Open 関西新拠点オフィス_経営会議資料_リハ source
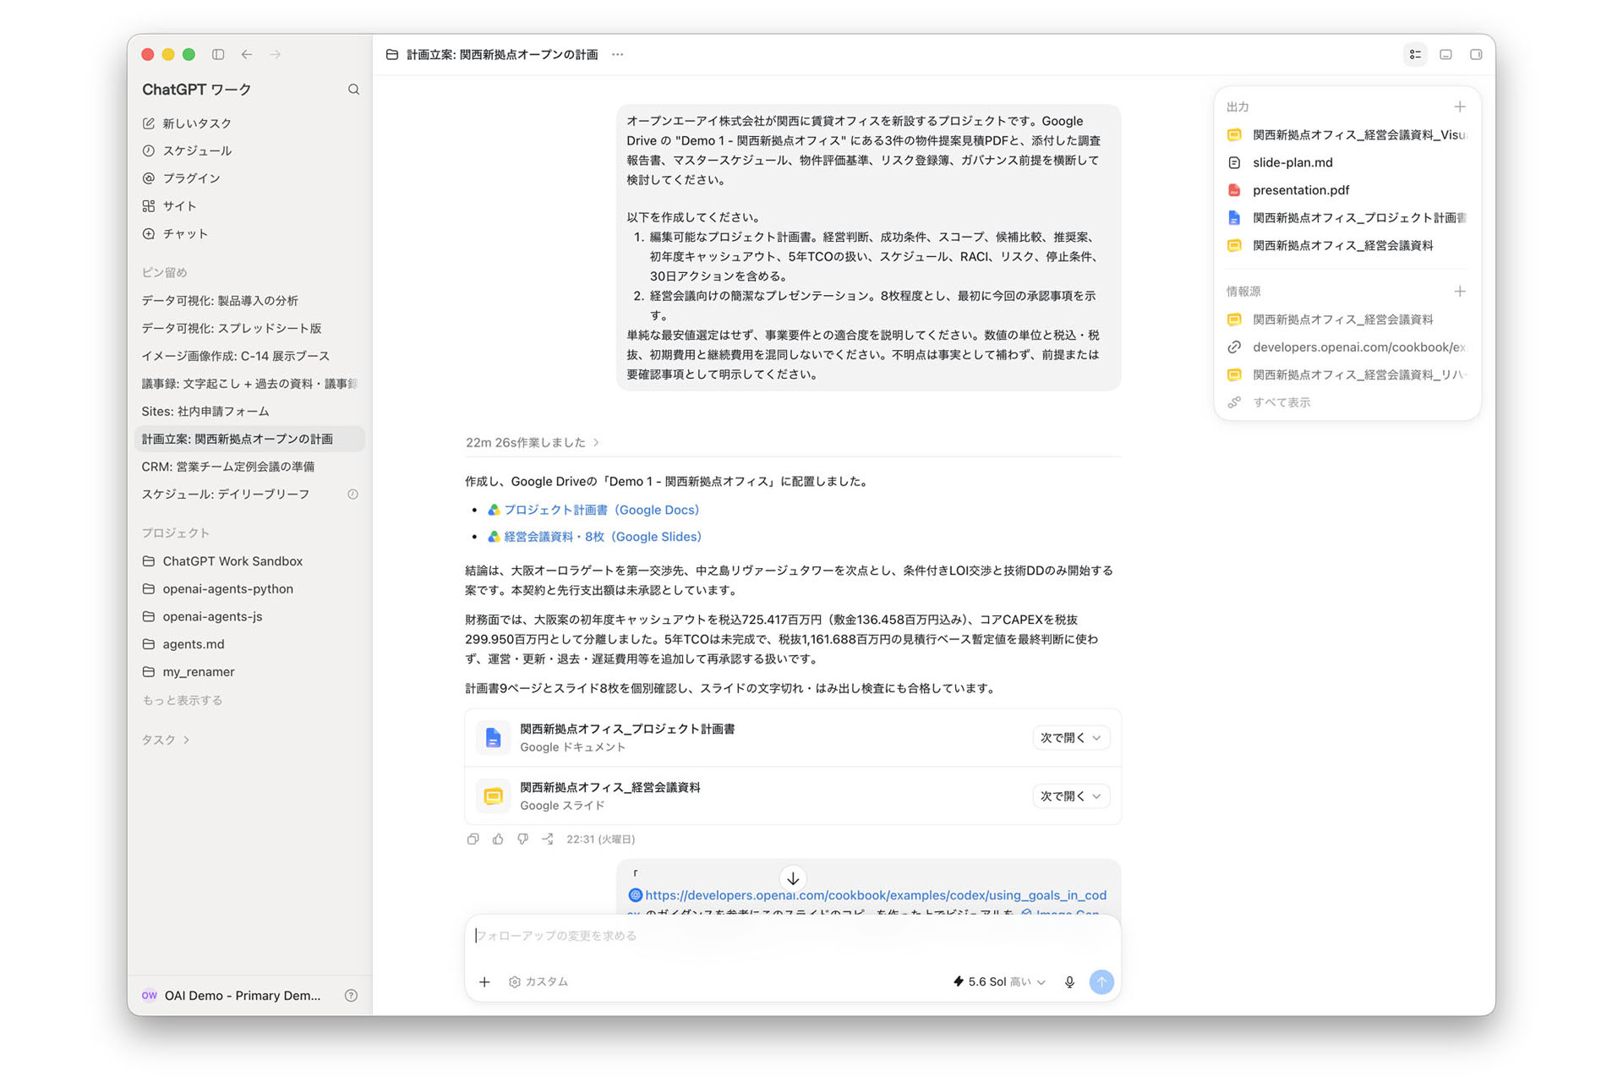Image resolution: width=1623 pixels, height=1082 pixels. (1347, 374)
